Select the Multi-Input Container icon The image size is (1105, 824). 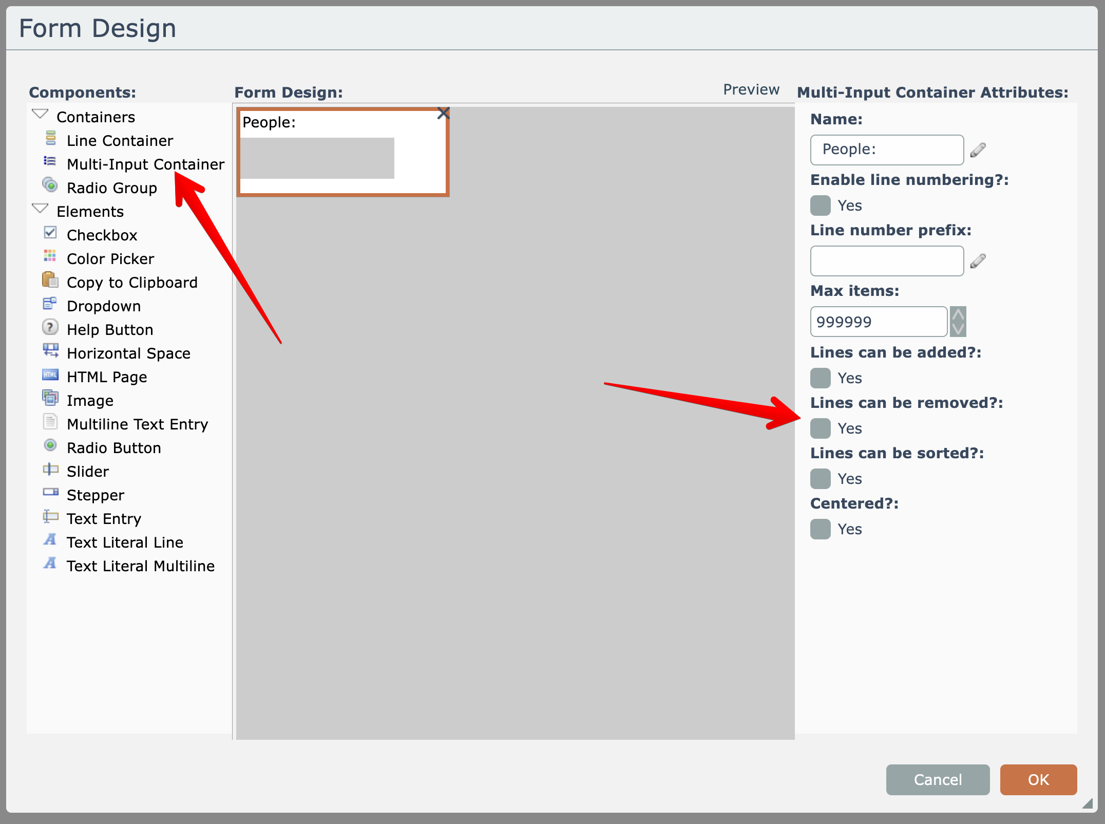[x=50, y=162]
